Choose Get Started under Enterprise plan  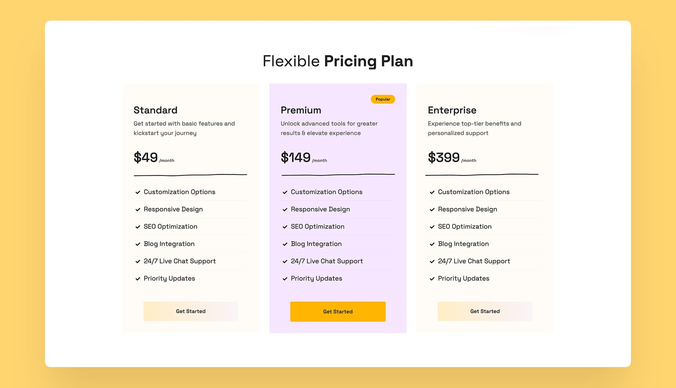[485, 311]
